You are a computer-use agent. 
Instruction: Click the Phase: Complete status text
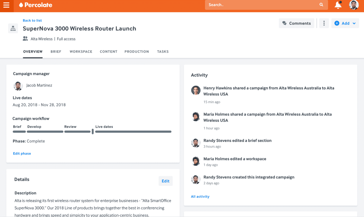[x=29, y=141]
